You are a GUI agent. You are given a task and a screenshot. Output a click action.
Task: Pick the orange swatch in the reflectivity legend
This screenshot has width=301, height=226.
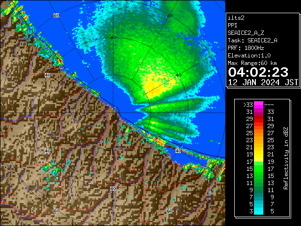pos(259,133)
